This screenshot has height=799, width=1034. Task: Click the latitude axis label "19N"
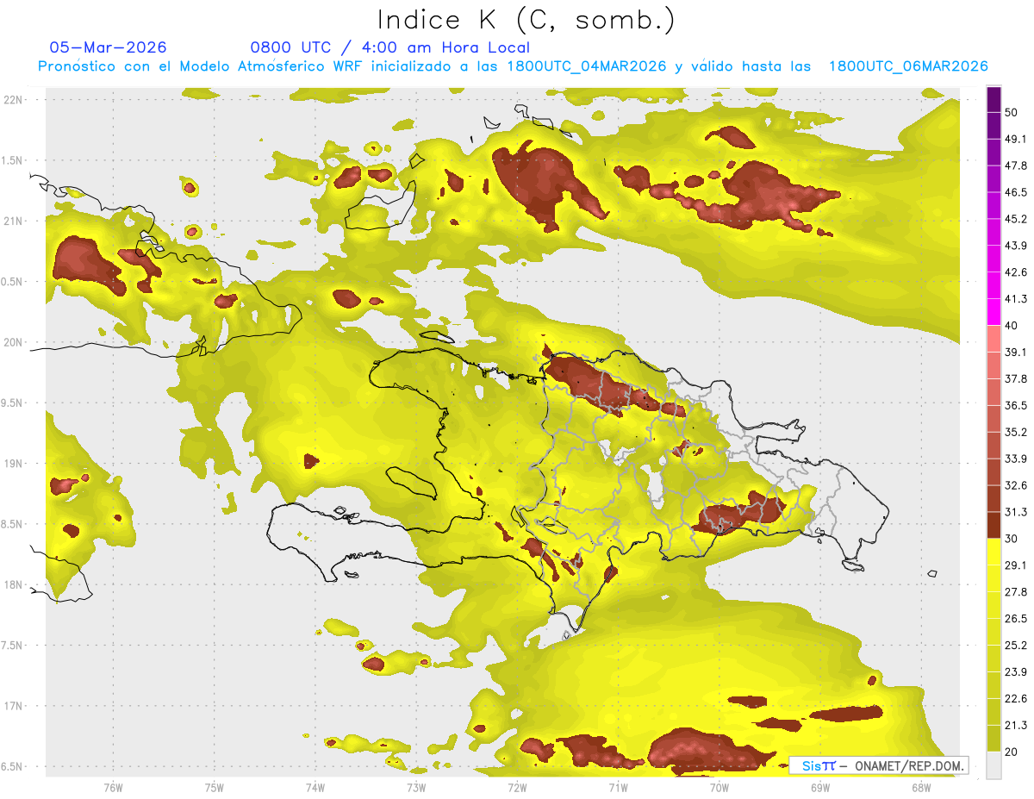15,464
